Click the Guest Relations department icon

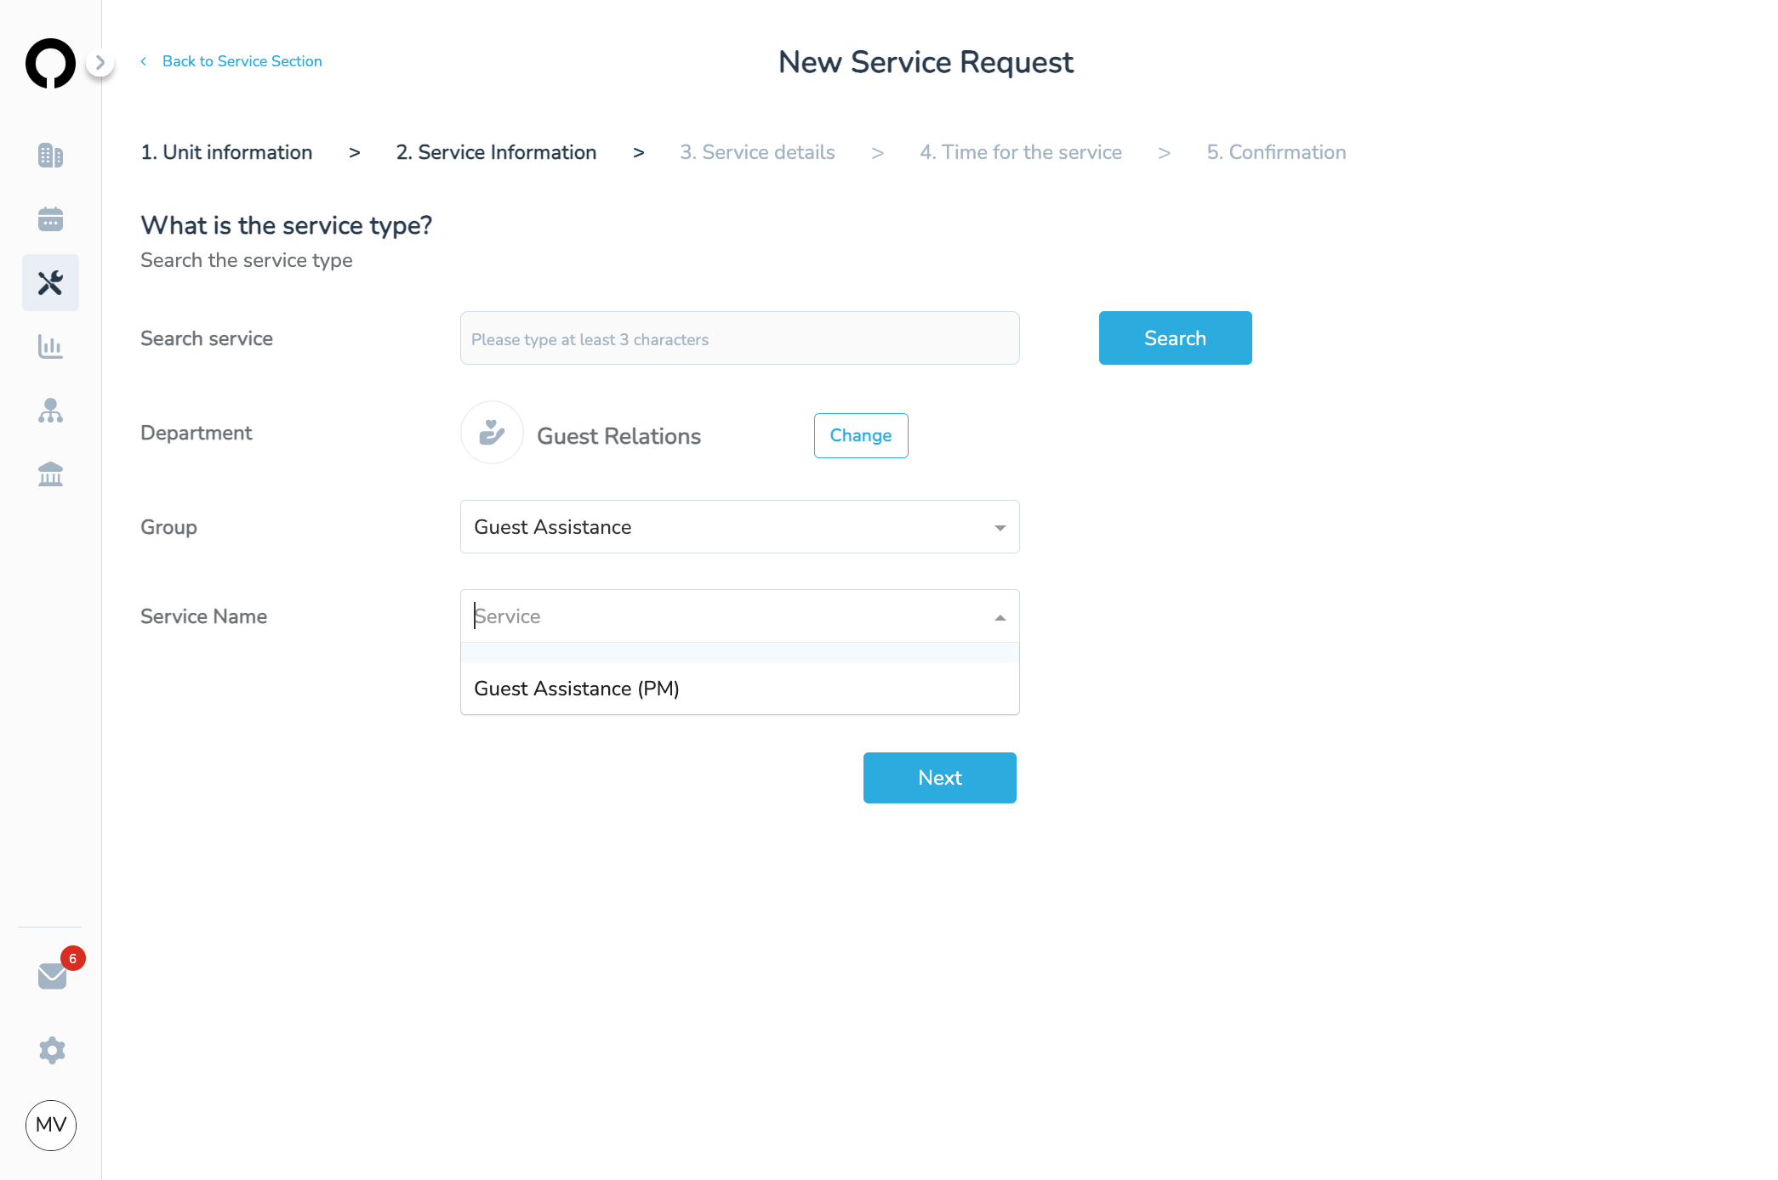coord(492,433)
